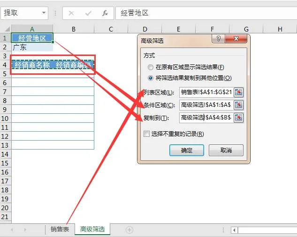This screenshot has height=237, width=297.
Task: Click the Enter checkmark formula bar icon
Action: pyautogui.click(x=88, y=13)
